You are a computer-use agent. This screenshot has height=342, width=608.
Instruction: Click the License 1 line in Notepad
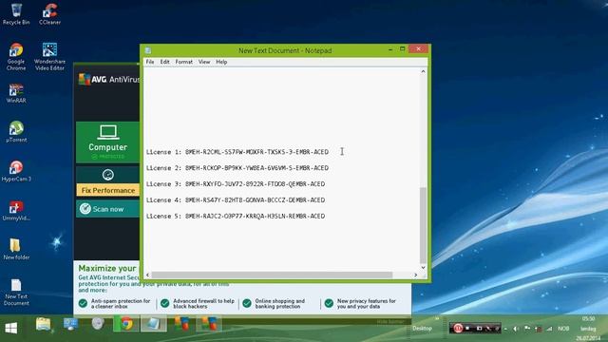[237, 152]
